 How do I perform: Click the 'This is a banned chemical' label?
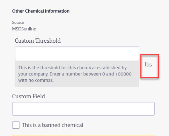point(52,125)
